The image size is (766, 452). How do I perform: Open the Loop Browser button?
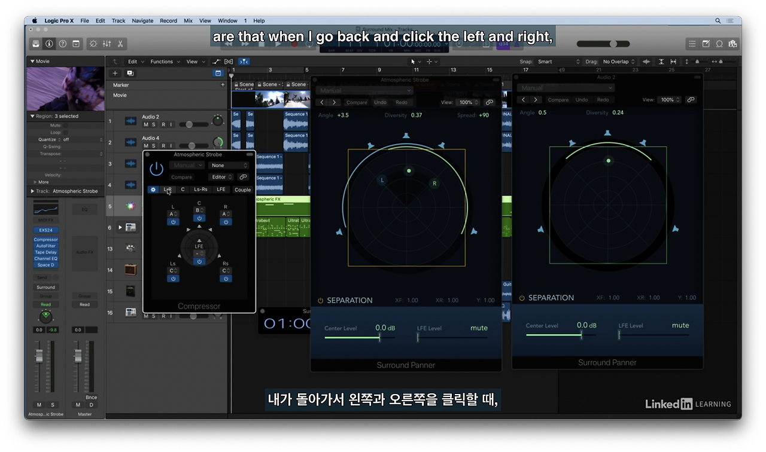point(719,44)
